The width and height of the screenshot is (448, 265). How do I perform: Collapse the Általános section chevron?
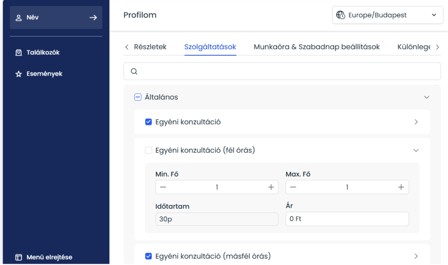point(427,97)
